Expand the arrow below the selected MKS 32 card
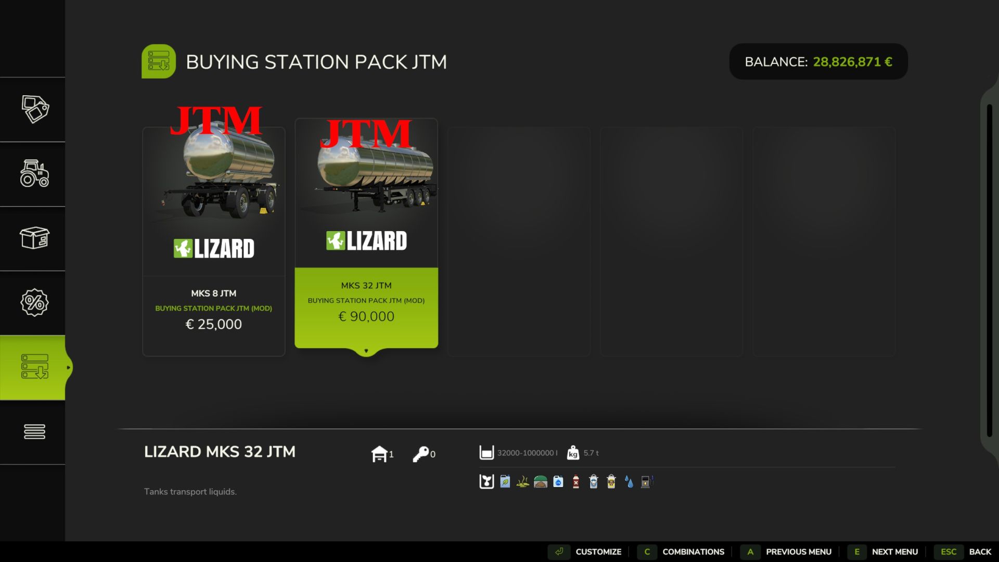The width and height of the screenshot is (999, 562). (x=366, y=351)
